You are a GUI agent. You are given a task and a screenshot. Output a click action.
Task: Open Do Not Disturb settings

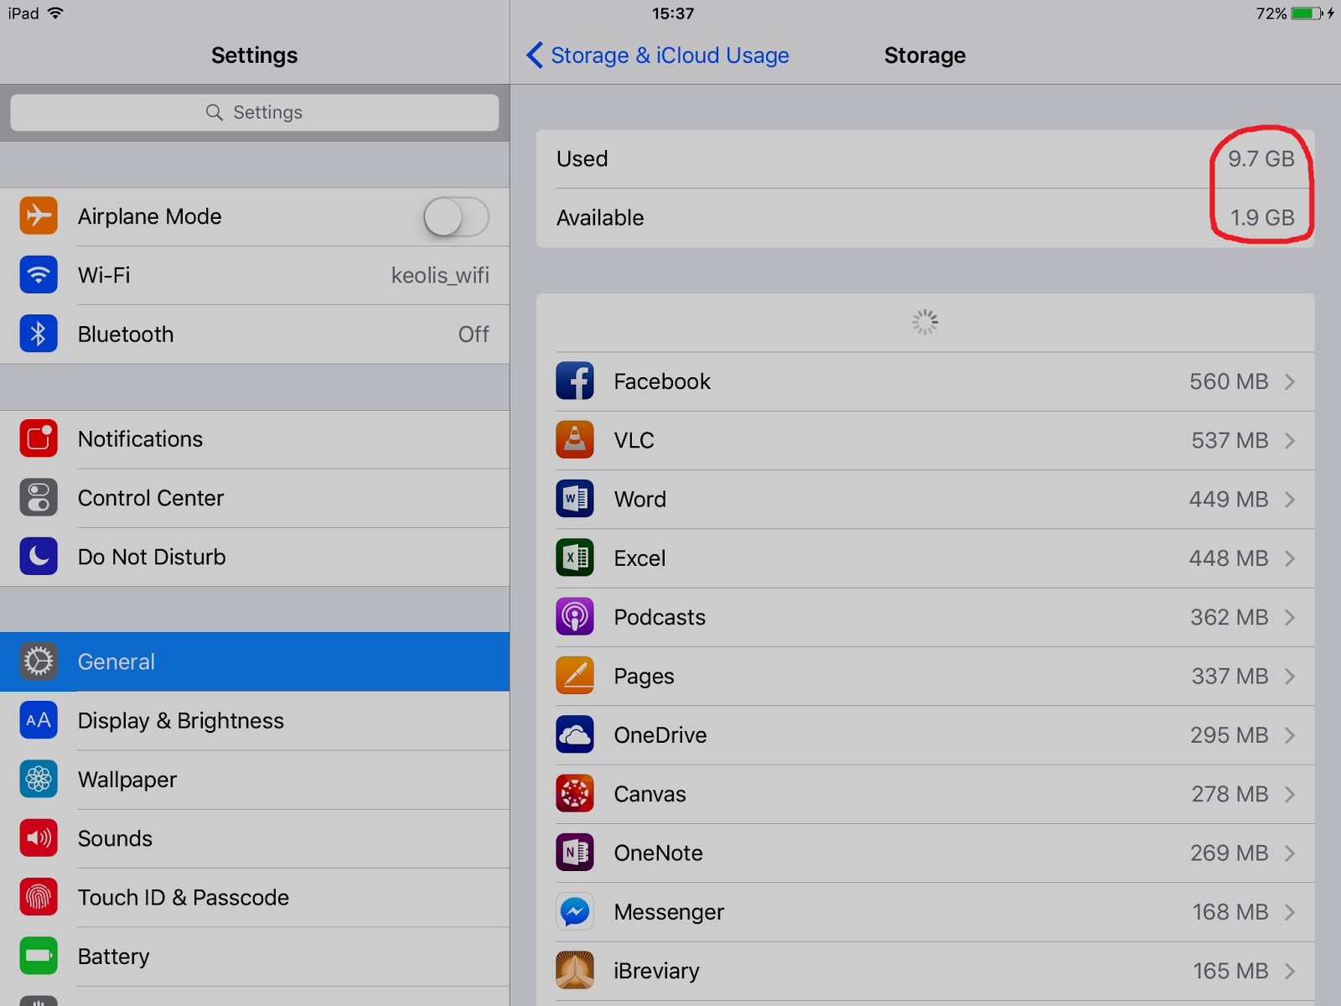(x=255, y=557)
